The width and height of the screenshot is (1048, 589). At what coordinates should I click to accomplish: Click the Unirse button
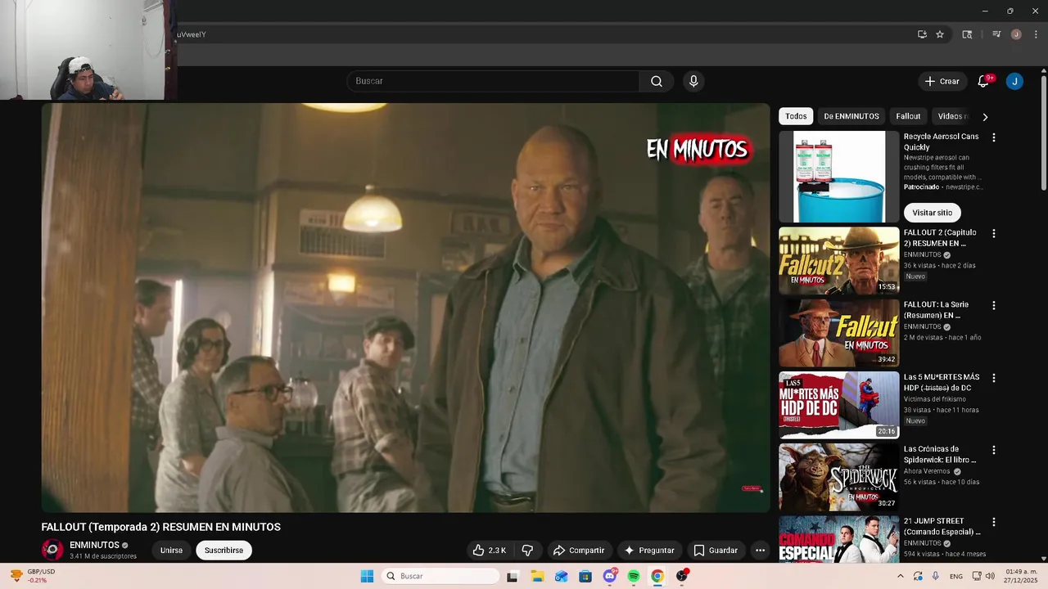coord(171,551)
